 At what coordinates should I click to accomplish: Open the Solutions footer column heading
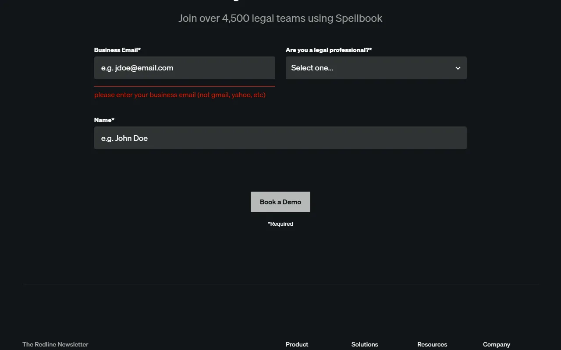click(x=365, y=344)
